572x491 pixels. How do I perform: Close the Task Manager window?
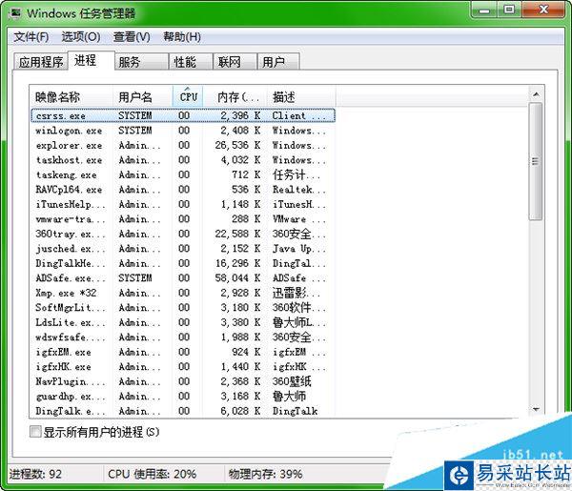point(544,10)
